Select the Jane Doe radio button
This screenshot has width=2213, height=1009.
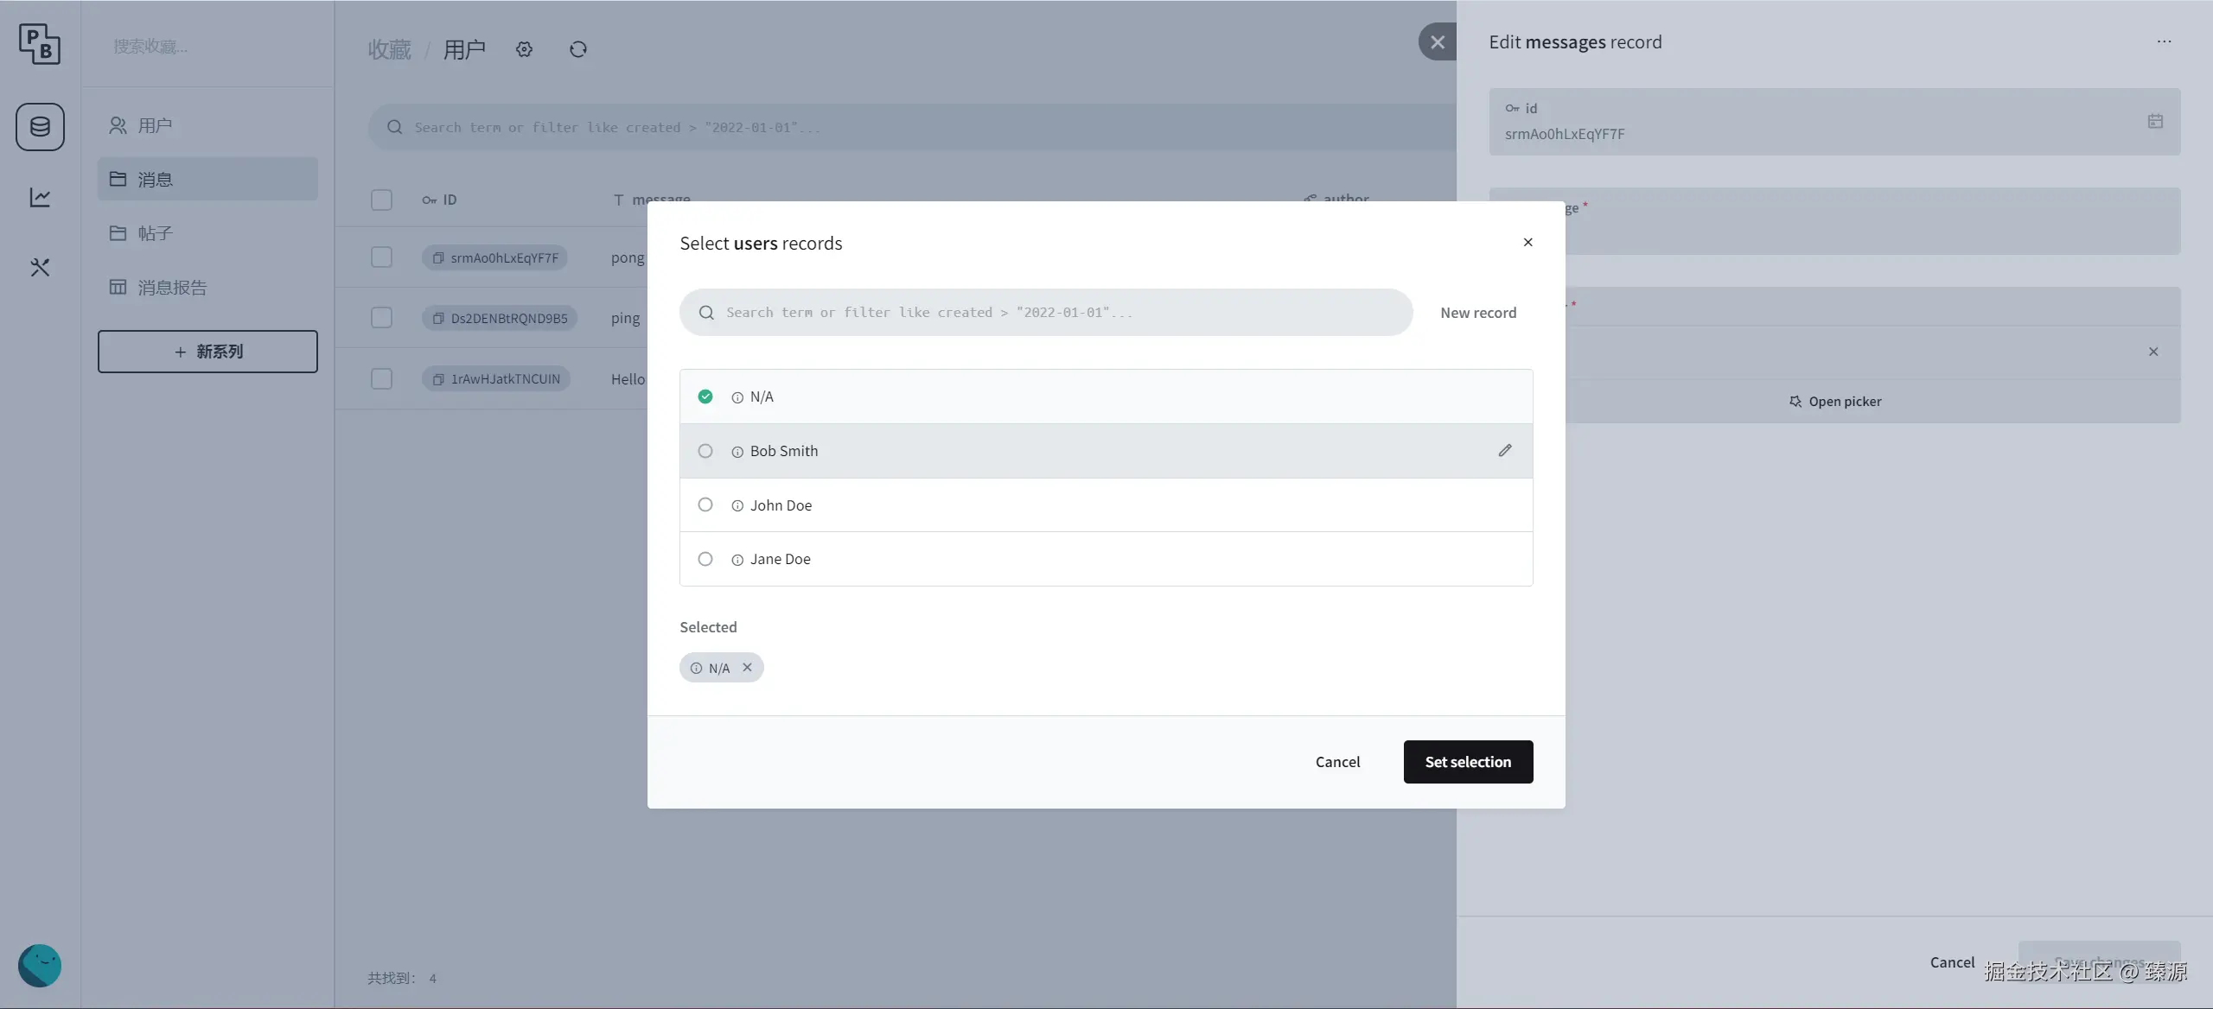(705, 559)
